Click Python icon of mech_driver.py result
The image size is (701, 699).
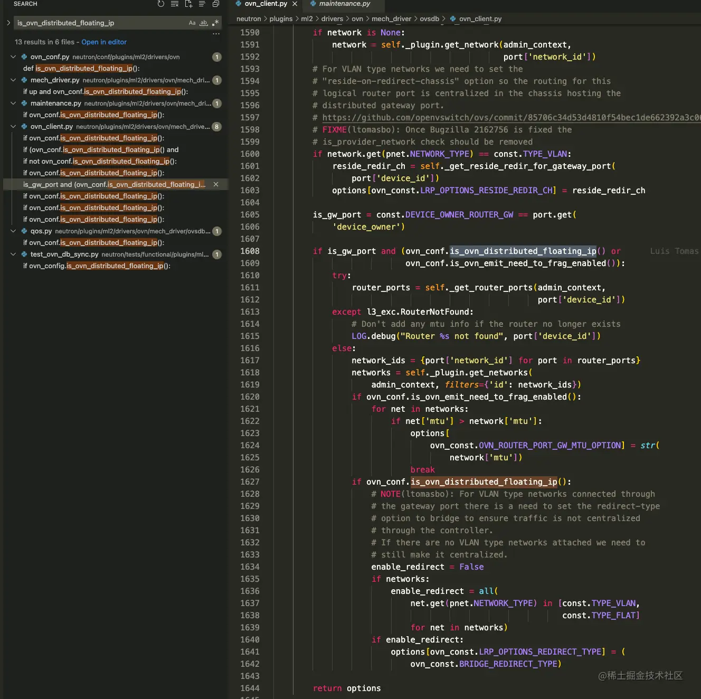(x=24, y=80)
